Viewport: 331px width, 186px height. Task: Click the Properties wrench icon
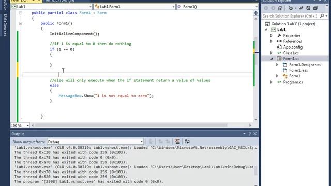(279, 36)
